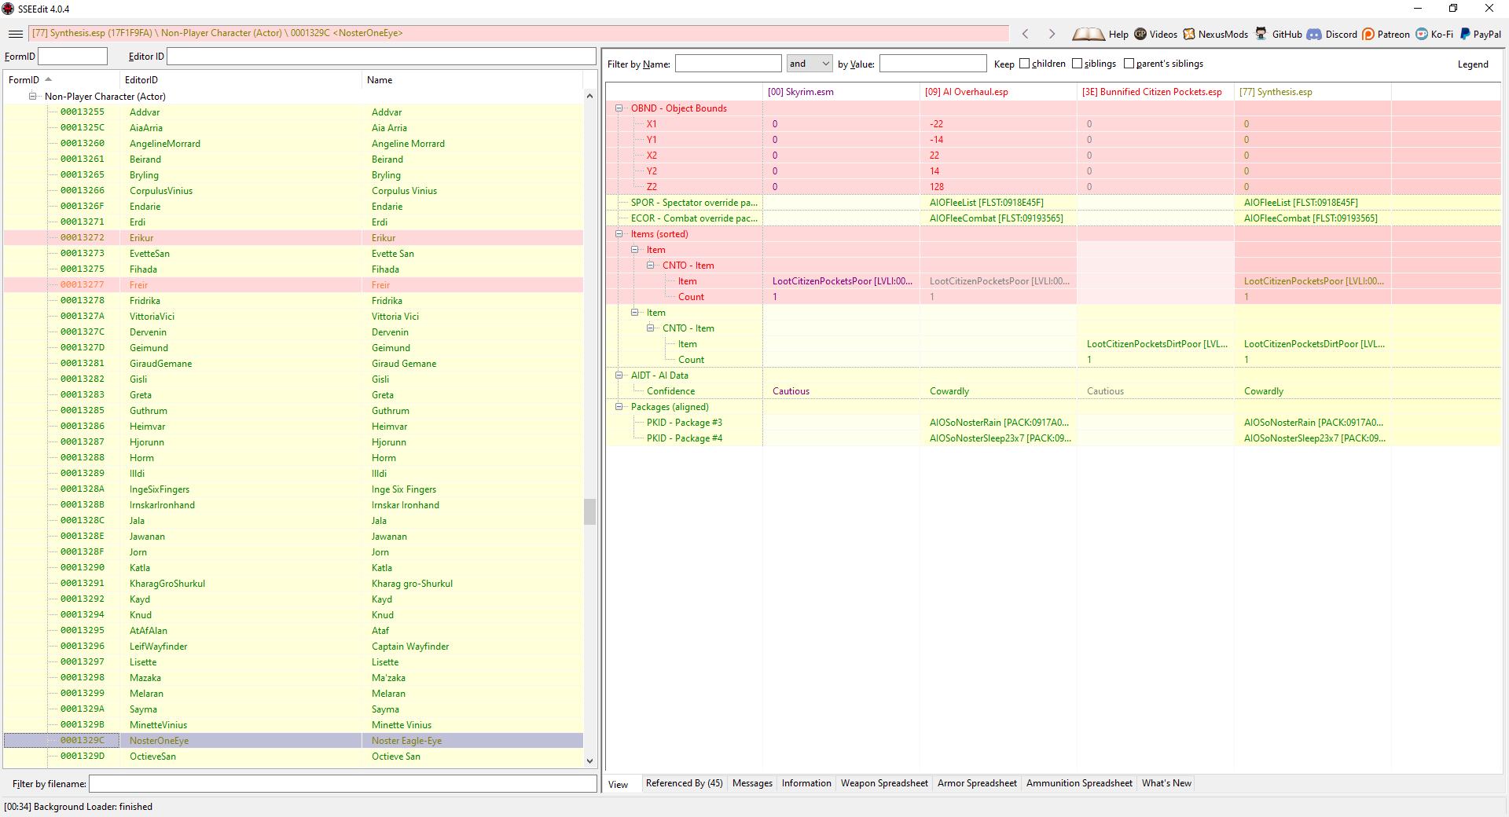Click the back navigation arrow
The height and width of the screenshot is (817, 1509).
pos(1026,34)
